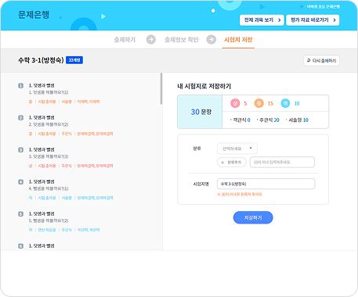Viewport: 358px width, 297px height.
Task: Click arrow icon after 출제정보 확인 step
Action: click(x=212, y=40)
